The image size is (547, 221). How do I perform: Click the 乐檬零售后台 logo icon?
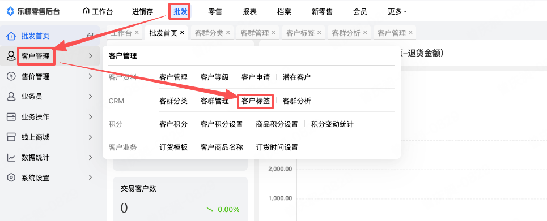pos(10,11)
